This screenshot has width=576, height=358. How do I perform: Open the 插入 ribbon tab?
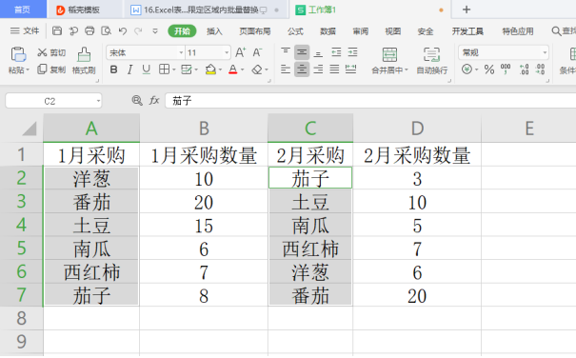214,31
